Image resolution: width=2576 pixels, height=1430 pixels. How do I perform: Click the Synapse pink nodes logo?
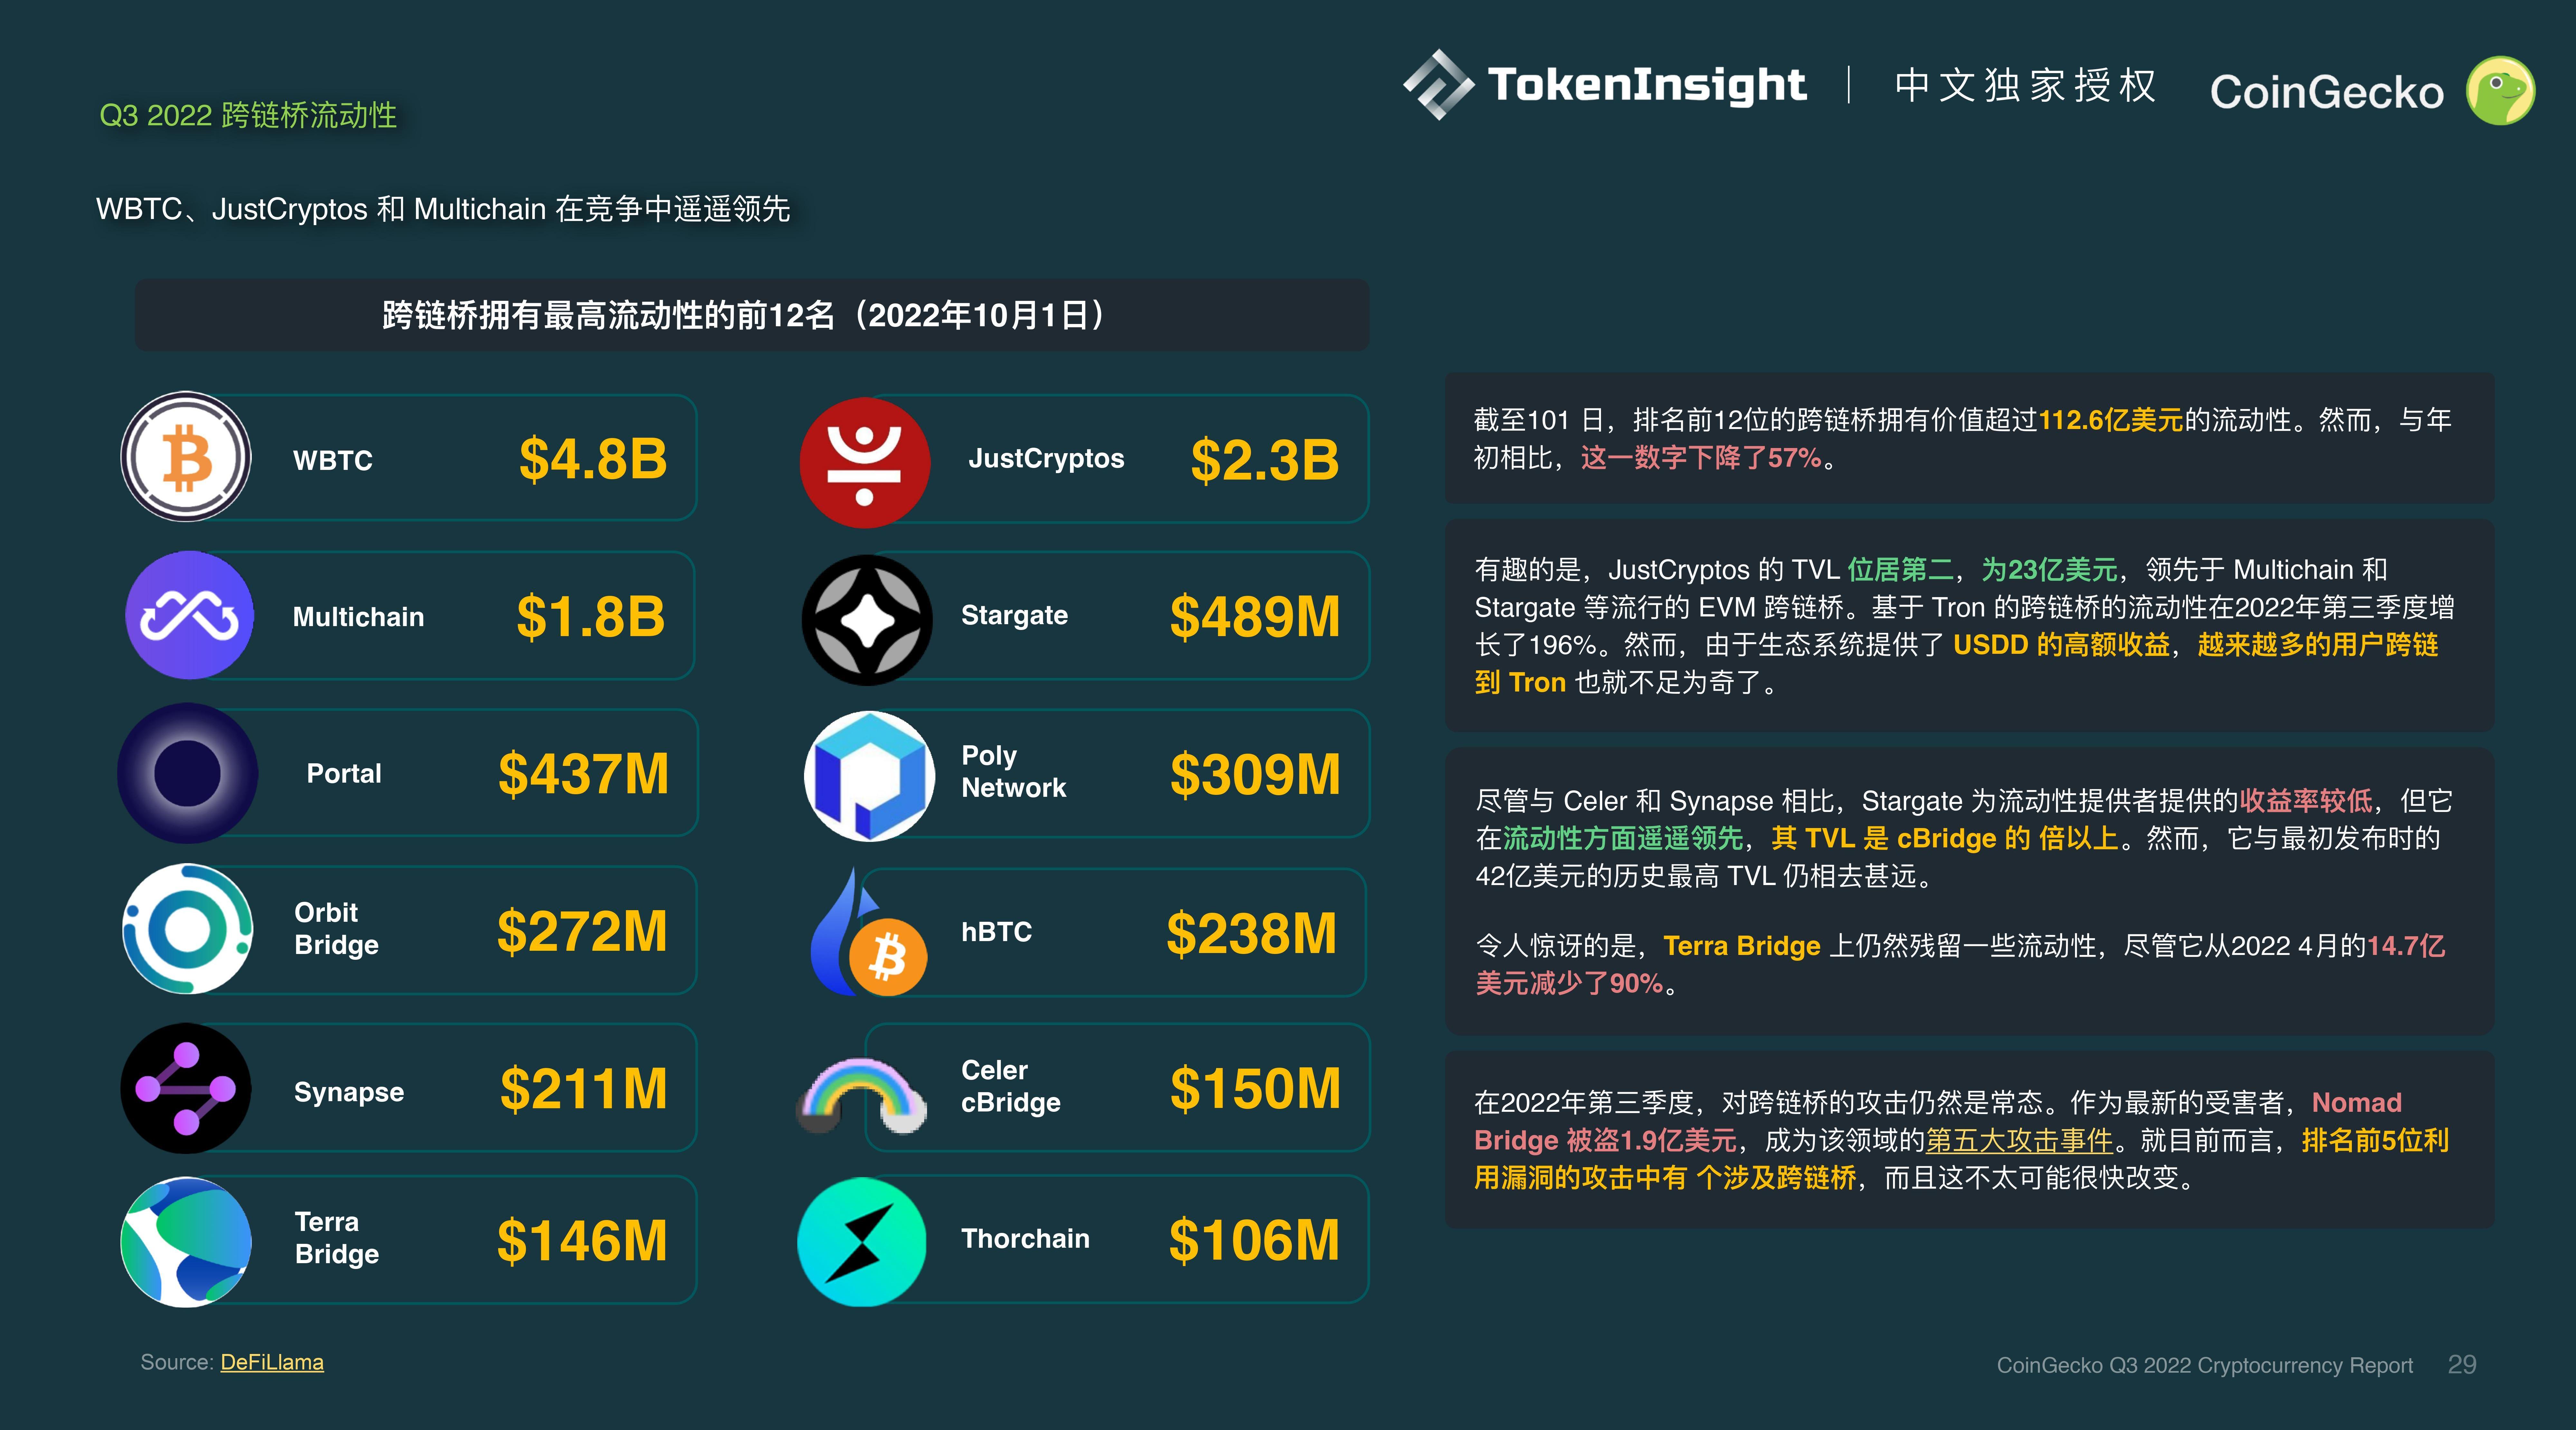(186, 1088)
